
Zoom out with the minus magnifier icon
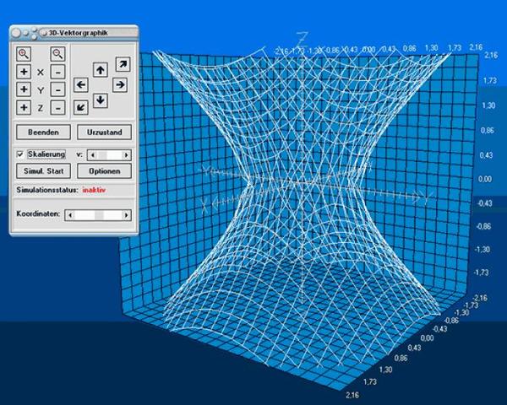tap(57, 54)
